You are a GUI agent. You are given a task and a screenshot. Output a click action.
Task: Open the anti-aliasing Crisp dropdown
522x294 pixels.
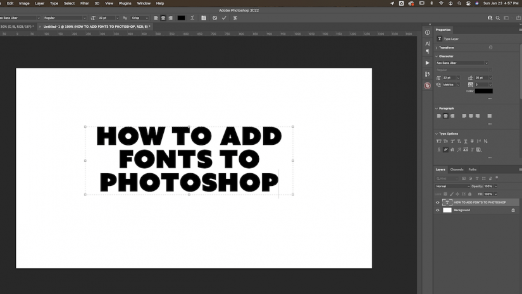coord(140,18)
